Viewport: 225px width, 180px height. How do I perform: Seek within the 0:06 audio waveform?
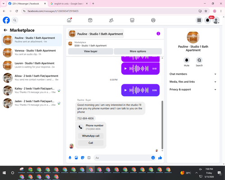click(139, 90)
